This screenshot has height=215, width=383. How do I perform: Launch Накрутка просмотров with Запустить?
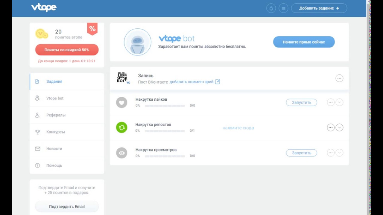pos(301,153)
